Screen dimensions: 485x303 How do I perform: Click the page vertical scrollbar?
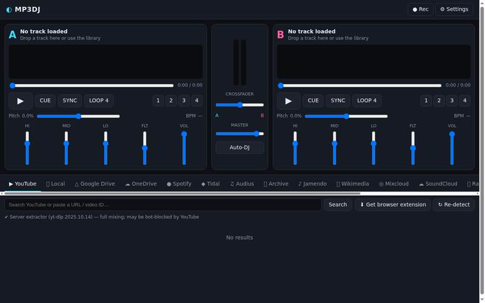coord(482,150)
